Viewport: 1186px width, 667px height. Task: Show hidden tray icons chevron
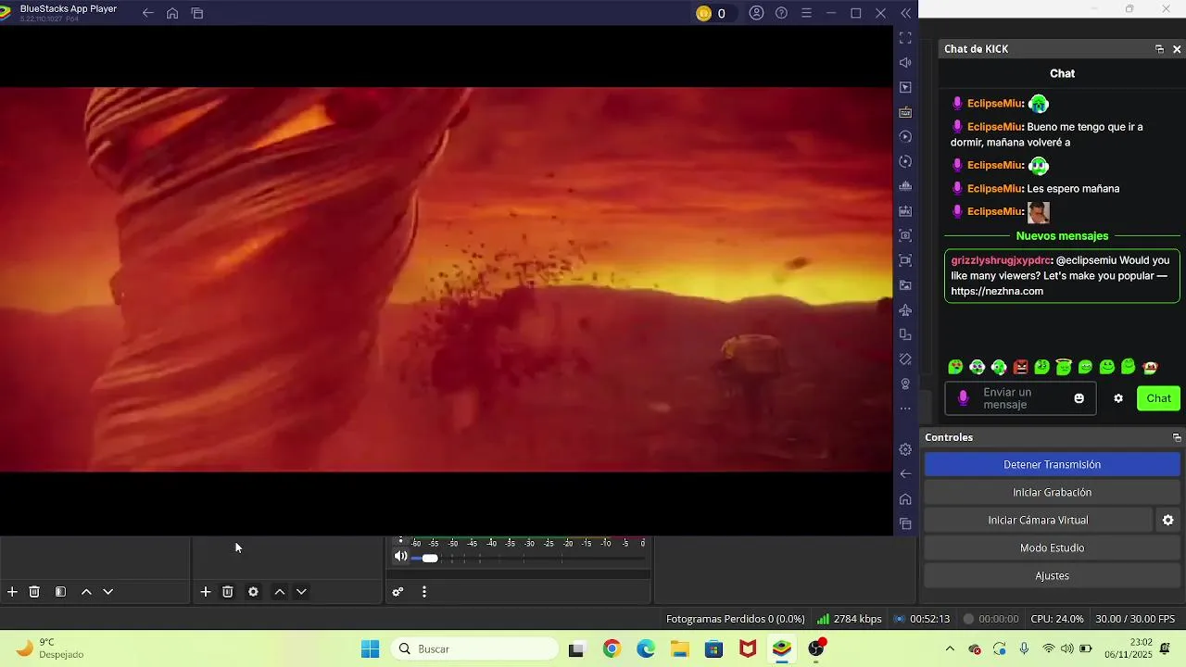[950, 649]
